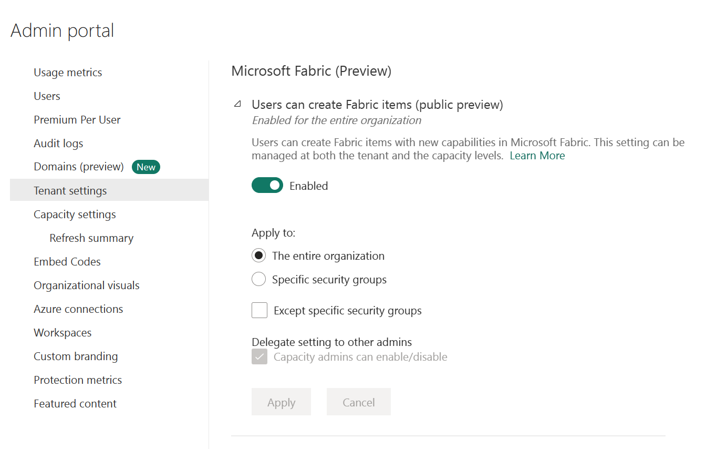Click the Cancel button
The width and height of the screenshot is (727, 449).
[x=359, y=402]
